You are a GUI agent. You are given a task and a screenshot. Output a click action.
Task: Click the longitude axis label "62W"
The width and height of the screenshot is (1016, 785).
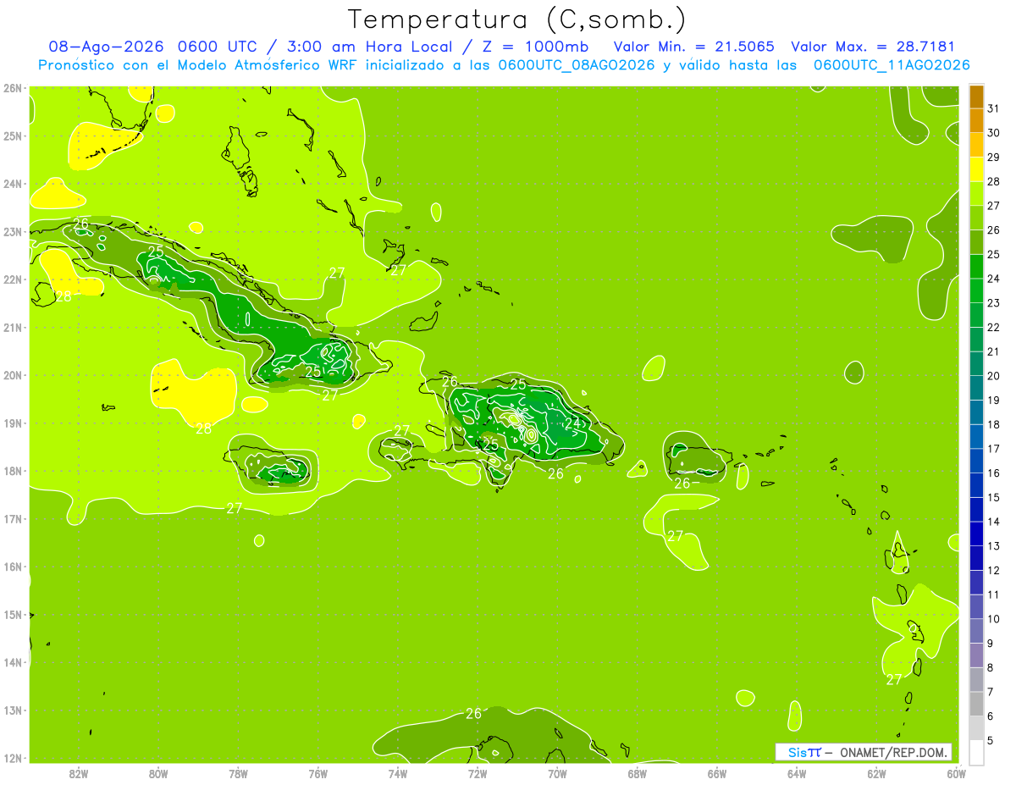pyautogui.click(x=876, y=773)
